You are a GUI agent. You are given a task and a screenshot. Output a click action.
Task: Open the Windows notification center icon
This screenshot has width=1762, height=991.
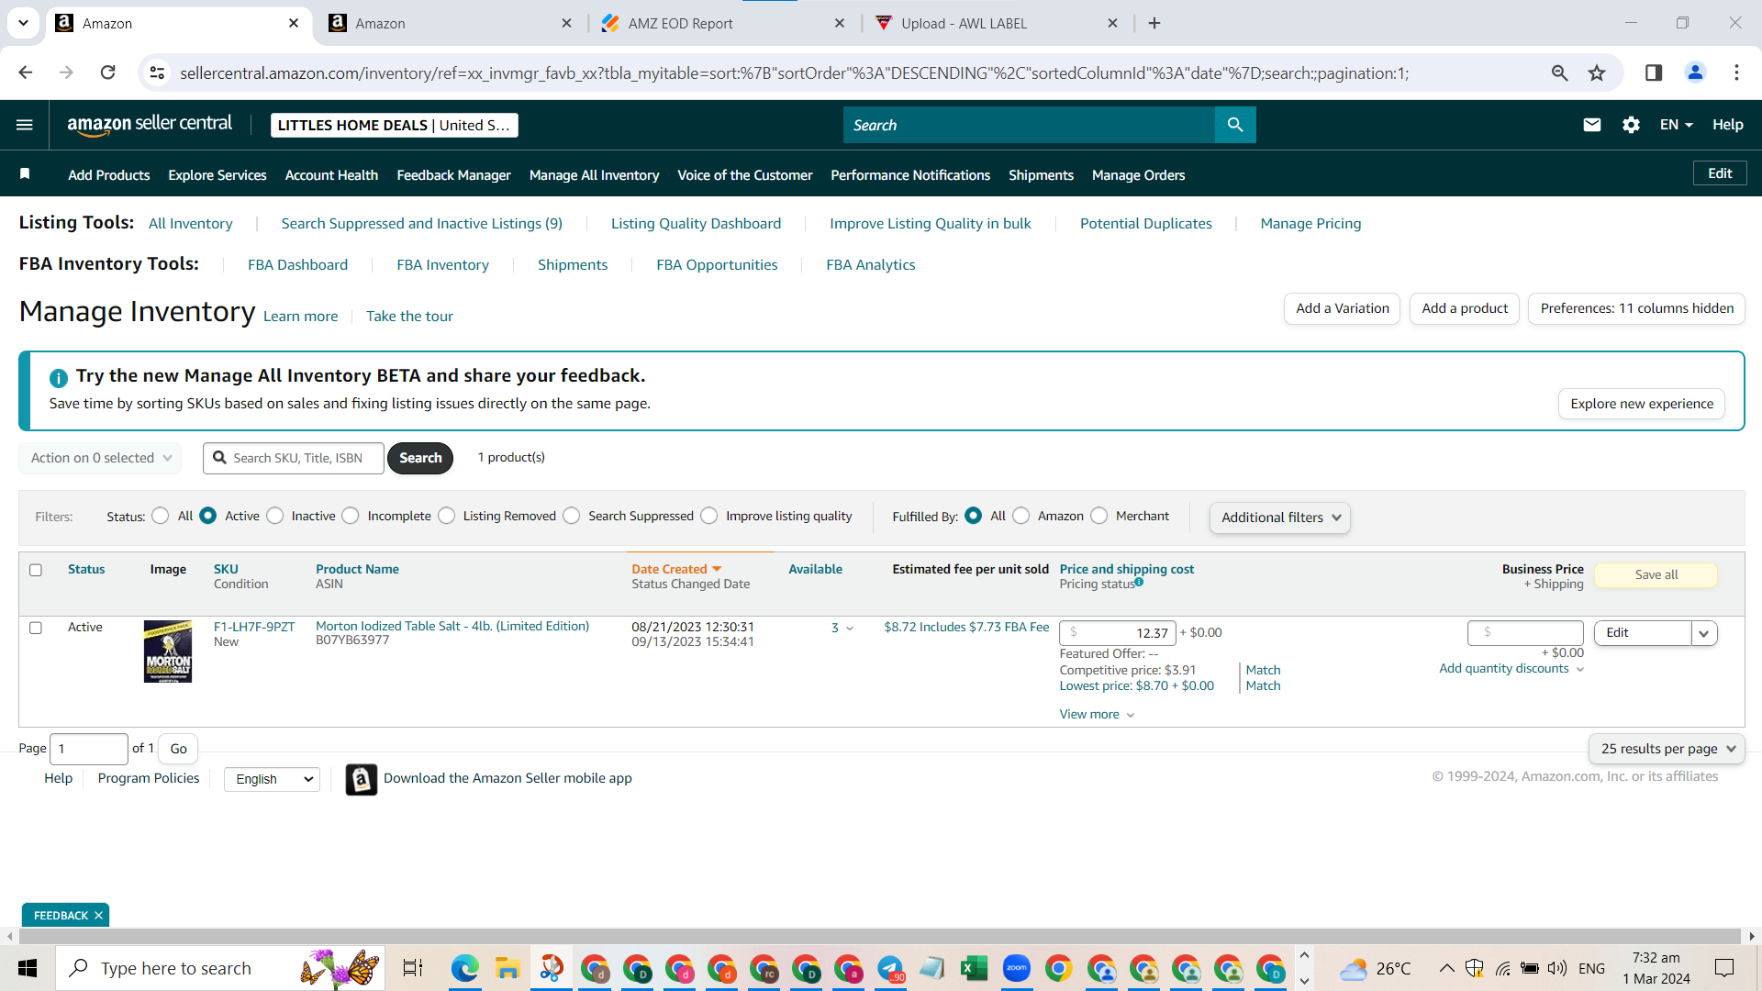[x=1724, y=968]
